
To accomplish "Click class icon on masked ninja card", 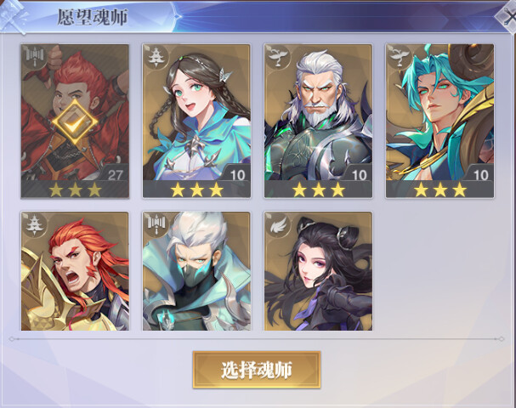I will point(155,224).
